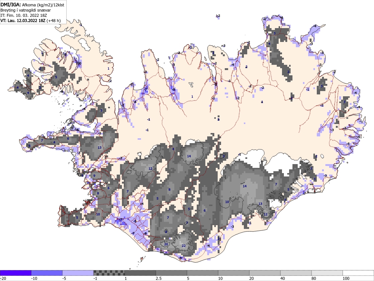374x281 pixels.
Task: Select the value 9 on the west coast
Action: [x=94, y=176]
